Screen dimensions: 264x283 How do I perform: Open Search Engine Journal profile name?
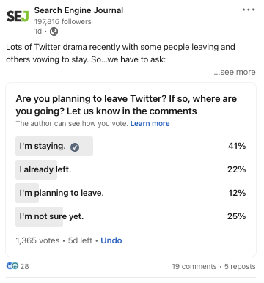(x=78, y=10)
